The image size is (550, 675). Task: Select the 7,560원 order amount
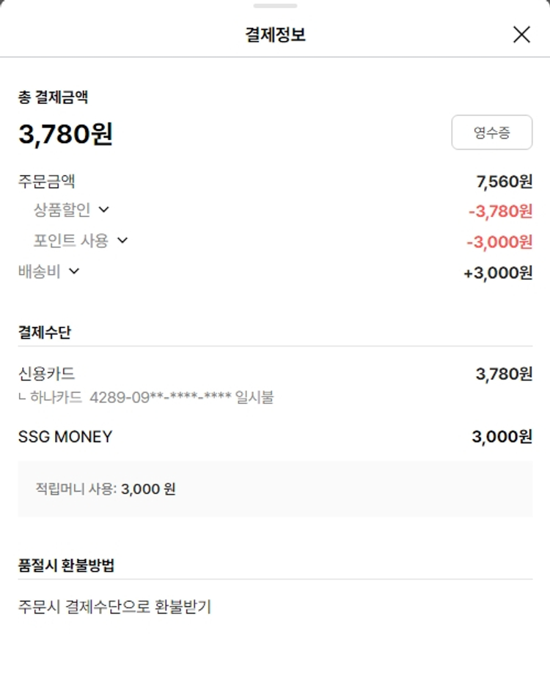point(505,181)
